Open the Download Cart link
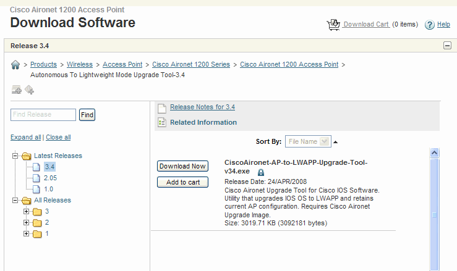457x271 pixels. (x=366, y=24)
